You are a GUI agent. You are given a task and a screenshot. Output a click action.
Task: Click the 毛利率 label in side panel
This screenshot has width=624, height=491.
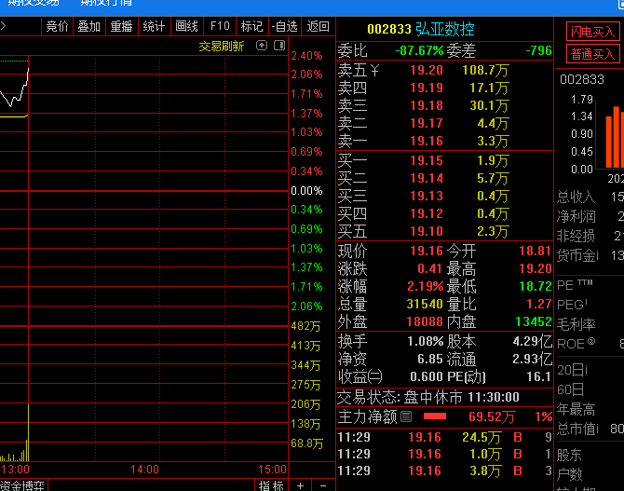click(x=576, y=324)
